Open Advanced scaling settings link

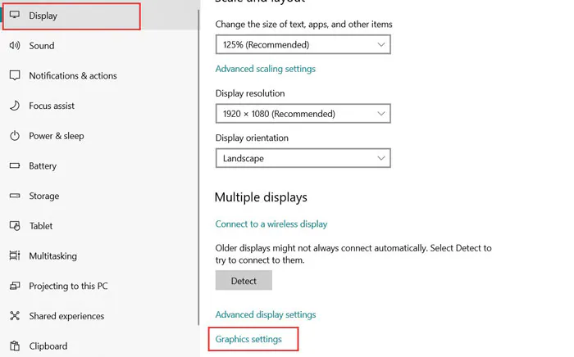click(265, 69)
